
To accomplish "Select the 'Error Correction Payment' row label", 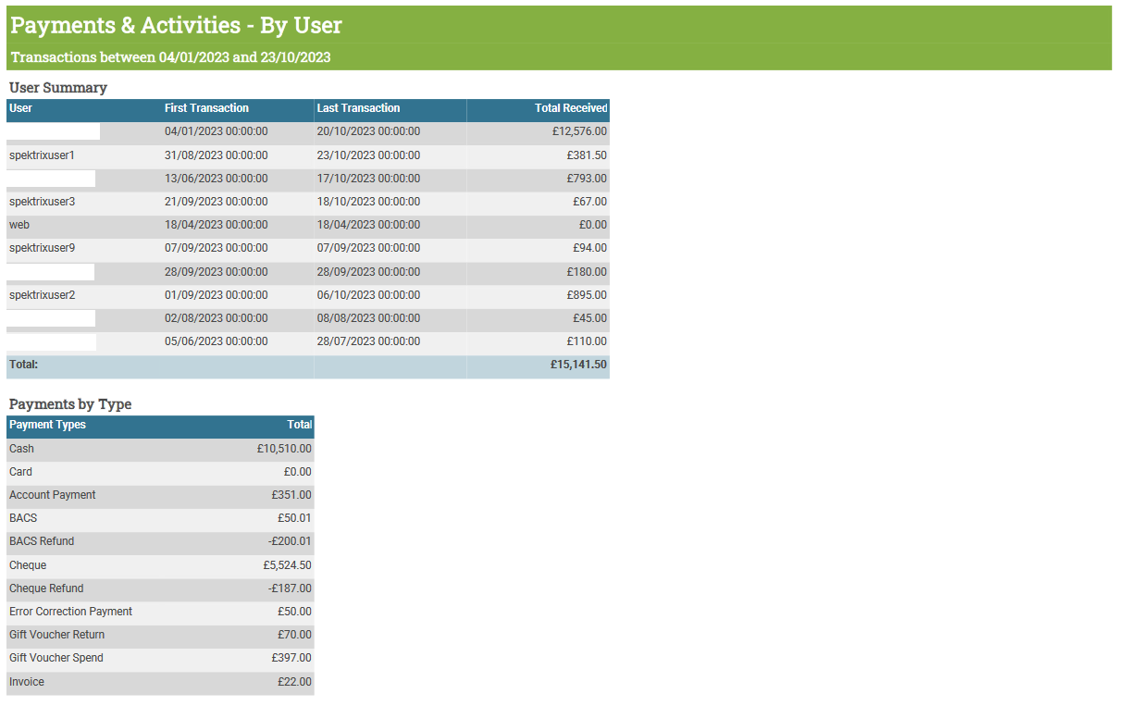I will tap(70, 612).
